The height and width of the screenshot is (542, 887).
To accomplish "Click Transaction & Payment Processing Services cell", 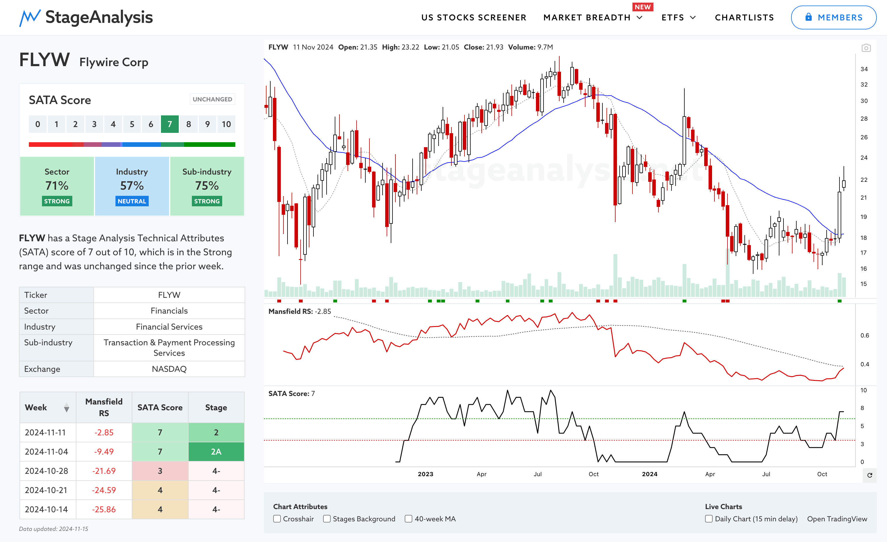I will [169, 348].
